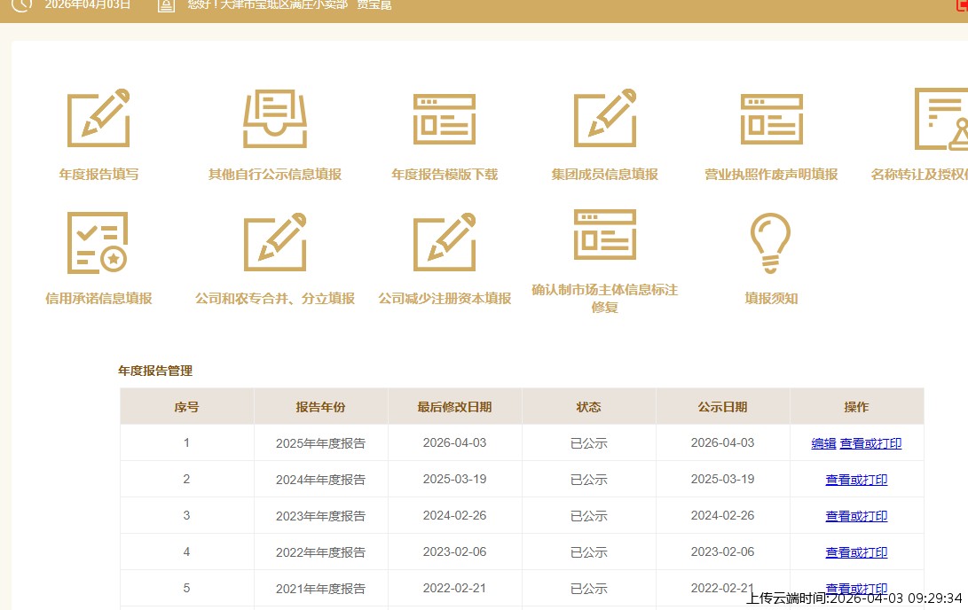Open 年度报告模版下载 icon
The width and height of the screenshot is (968, 610).
click(445, 119)
